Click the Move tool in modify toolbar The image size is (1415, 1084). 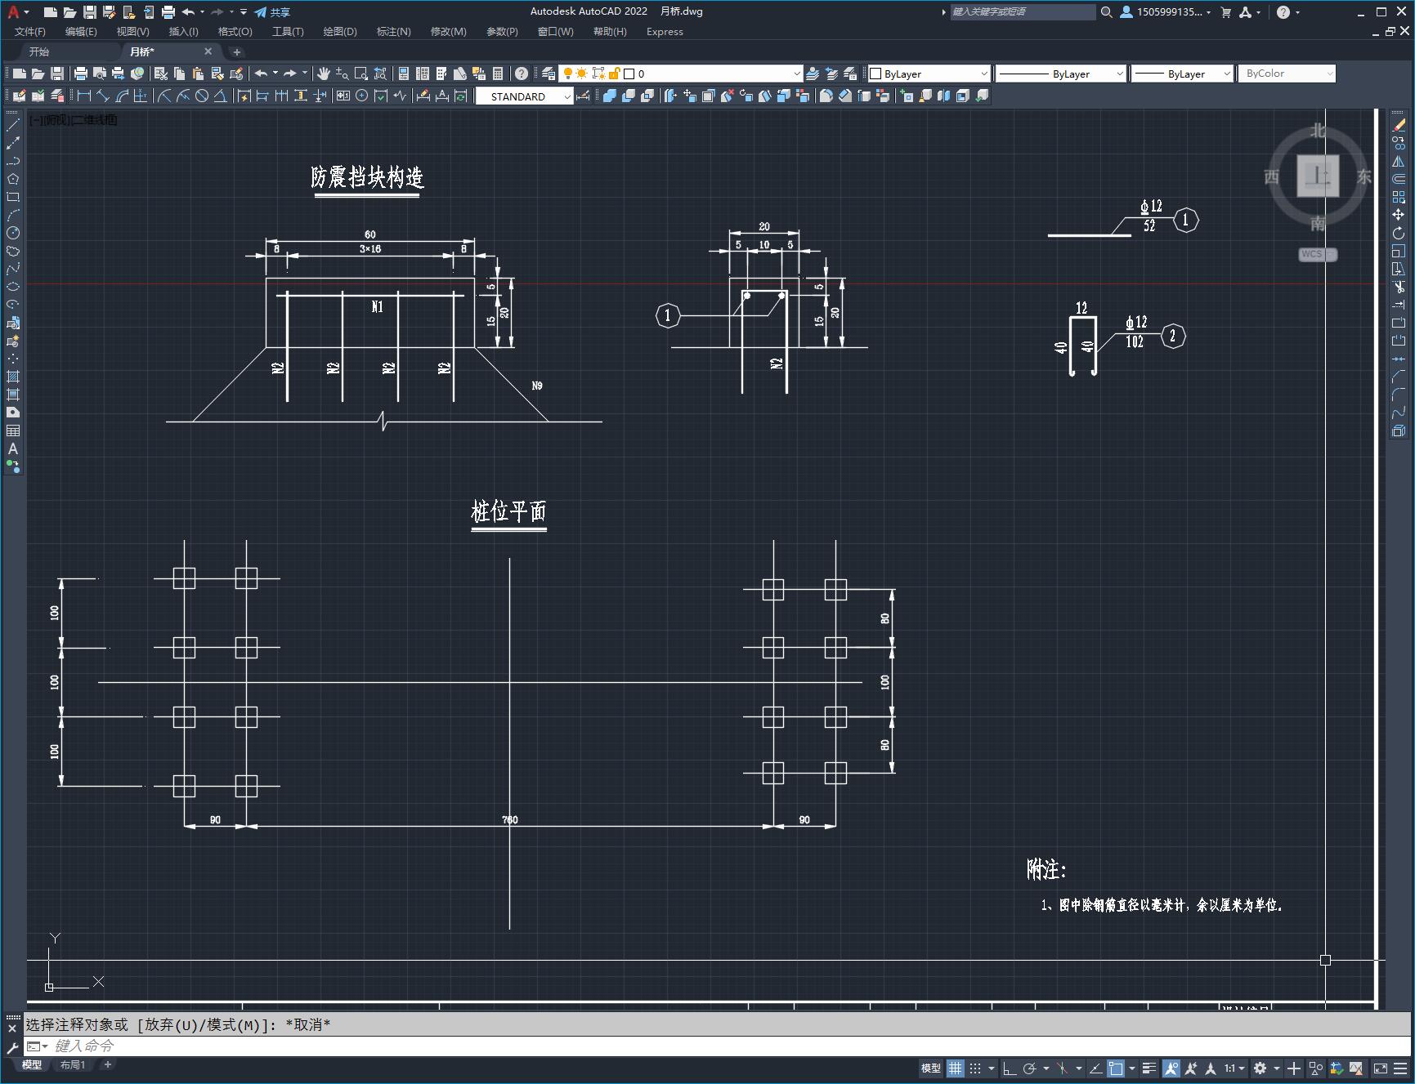1399,215
